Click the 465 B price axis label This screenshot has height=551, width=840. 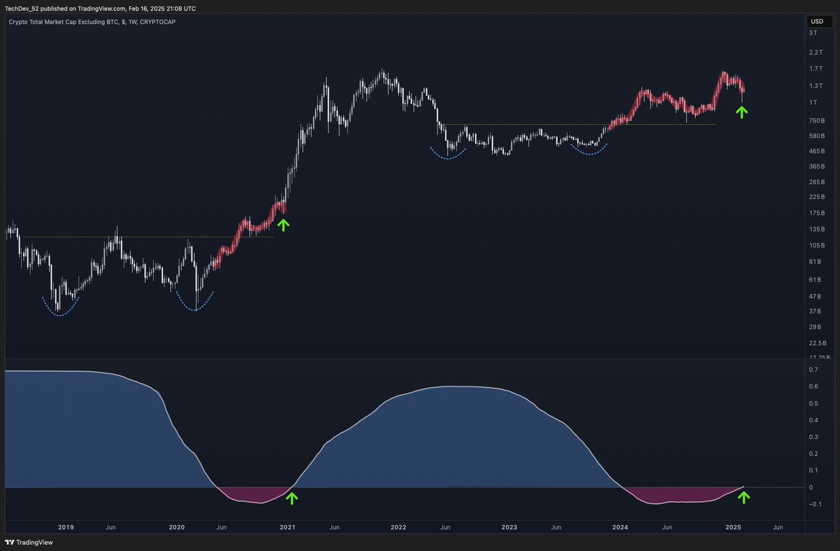(816, 151)
